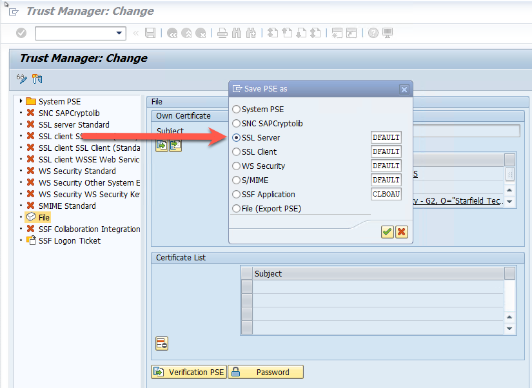Close the Save PSE as dialog
The height and width of the screenshot is (388, 532).
pyautogui.click(x=404, y=89)
